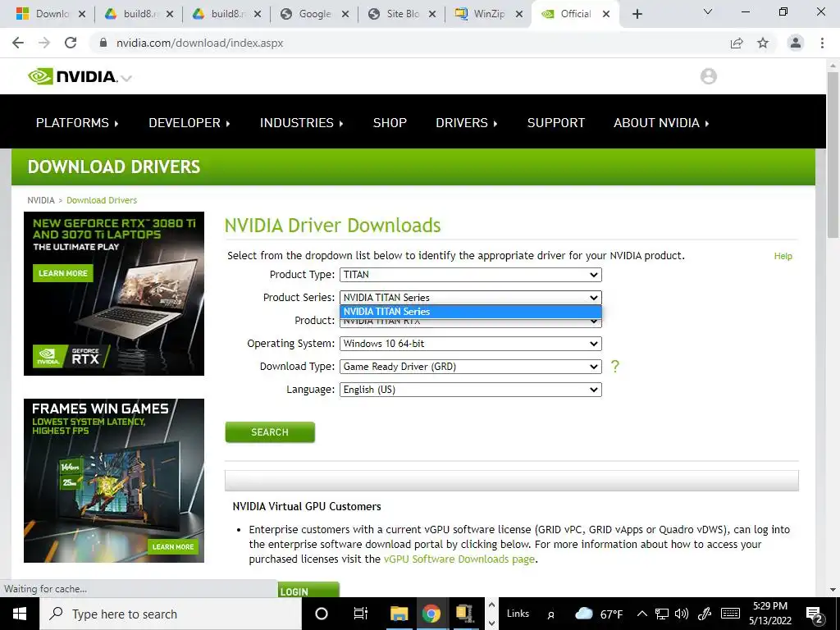Open the SHOP menu item
This screenshot has width=840, height=630.
[390, 123]
